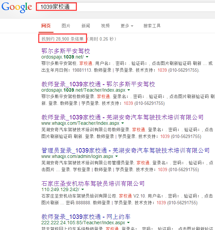
Task: Open 管理员登录_1039家校通 芜湖安奇 result
Action: (x=125, y=151)
